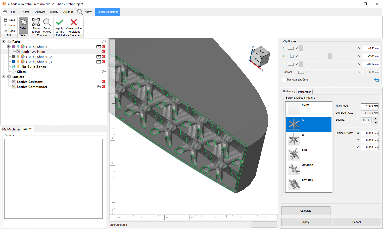Toggle visibility bulb of Shoe v1_3
Image resolution: width=383 pixels, height=229 pixels.
18,62
